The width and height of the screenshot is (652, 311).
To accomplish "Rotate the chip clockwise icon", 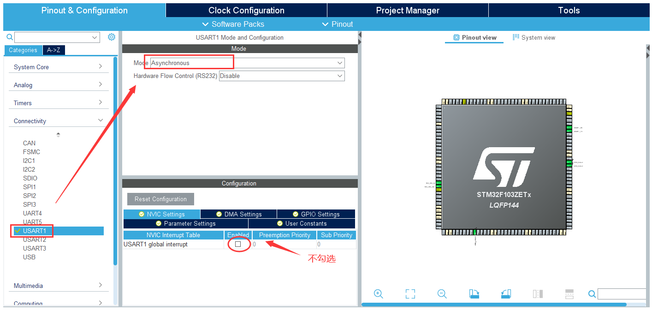I will [x=474, y=294].
